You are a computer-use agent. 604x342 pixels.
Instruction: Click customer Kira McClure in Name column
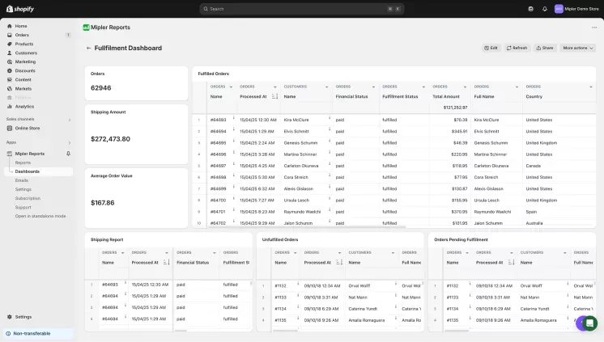(296, 120)
